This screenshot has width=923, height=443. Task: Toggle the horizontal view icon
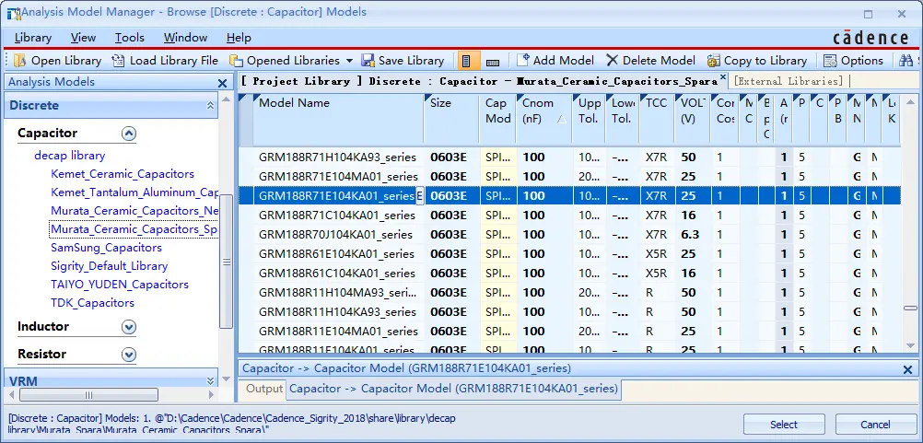[493, 62]
